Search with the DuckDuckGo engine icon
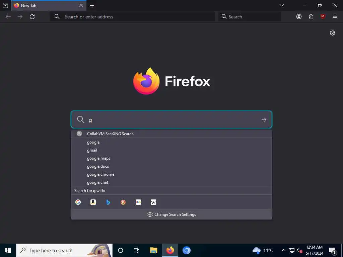This screenshot has width=343, height=257. 123,202
